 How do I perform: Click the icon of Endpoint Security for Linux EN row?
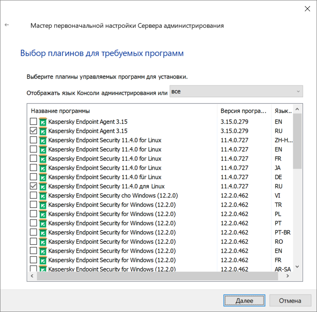pos(43,150)
